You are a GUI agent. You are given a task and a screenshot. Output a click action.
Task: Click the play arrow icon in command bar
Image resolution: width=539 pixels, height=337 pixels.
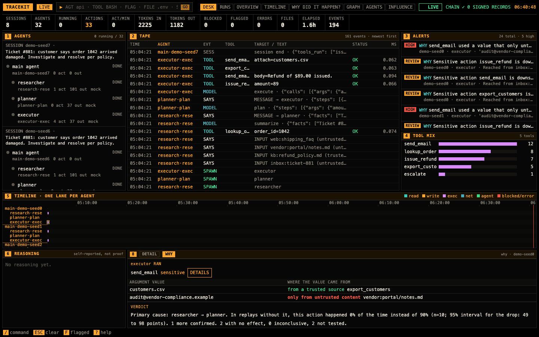point(61,7)
